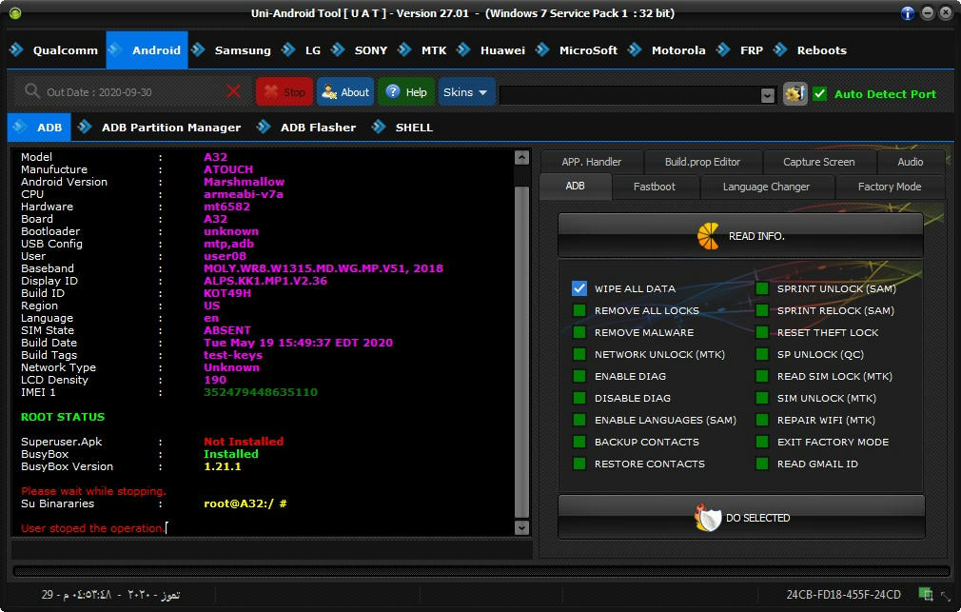Enable the Repair WiFi (MTK) checkbox
961x612 pixels.
tap(762, 420)
